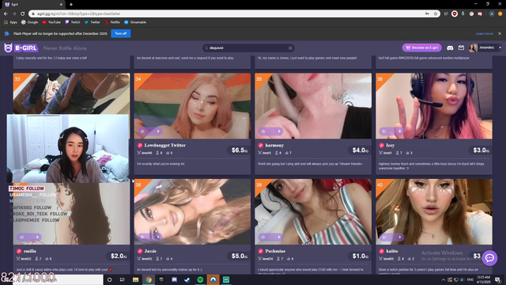506x285 pixels.
Task: Open Icey's profile photo
Action: [x=434, y=105]
